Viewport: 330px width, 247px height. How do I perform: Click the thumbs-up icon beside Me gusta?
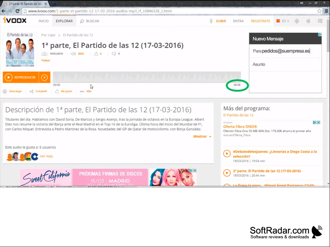pos(57,91)
